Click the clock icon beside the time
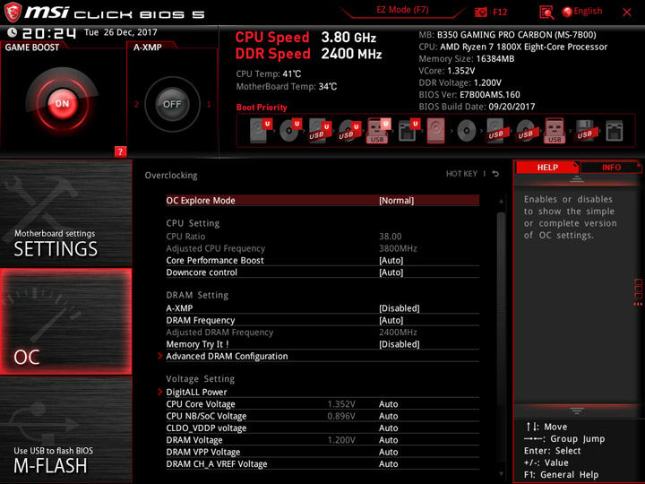 pos(12,32)
